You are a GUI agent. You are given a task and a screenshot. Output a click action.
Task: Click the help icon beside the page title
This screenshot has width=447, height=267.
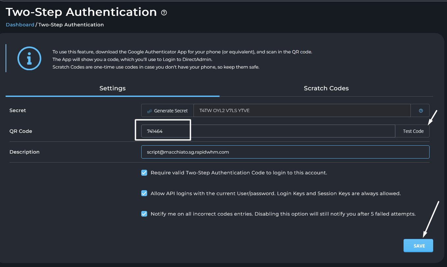click(164, 13)
